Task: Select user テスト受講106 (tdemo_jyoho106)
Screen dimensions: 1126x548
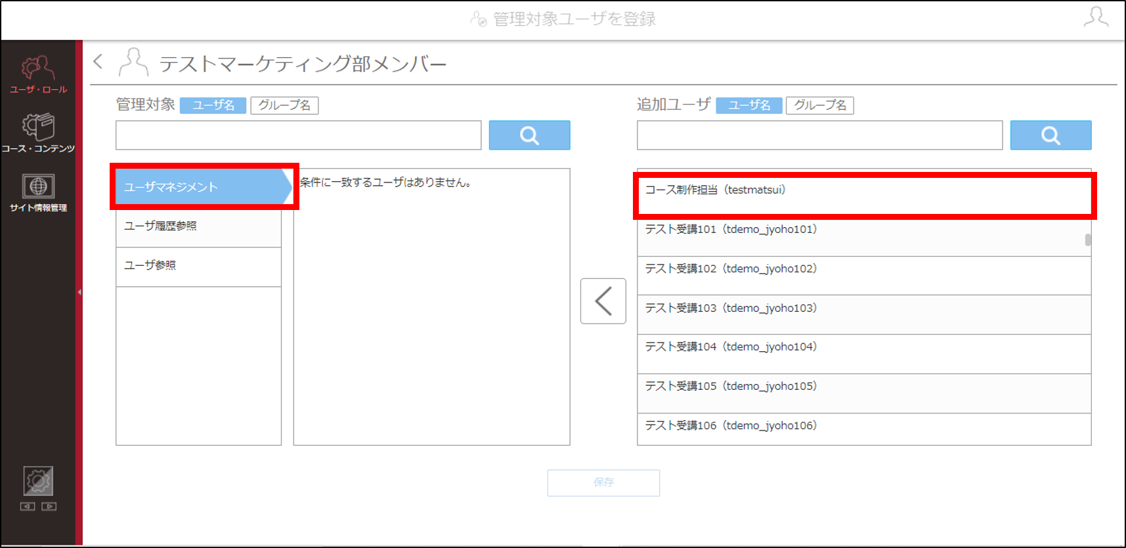Action: pyautogui.click(x=864, y=429)
